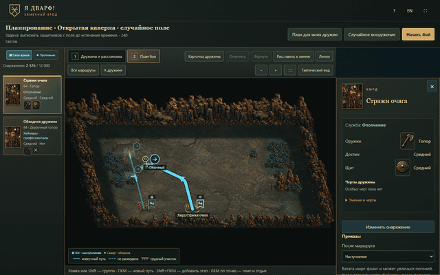Select the Обходная дружина squad card
Viewport: 440px width, 275px height.
pyautogui.click(x=32, y=136)
